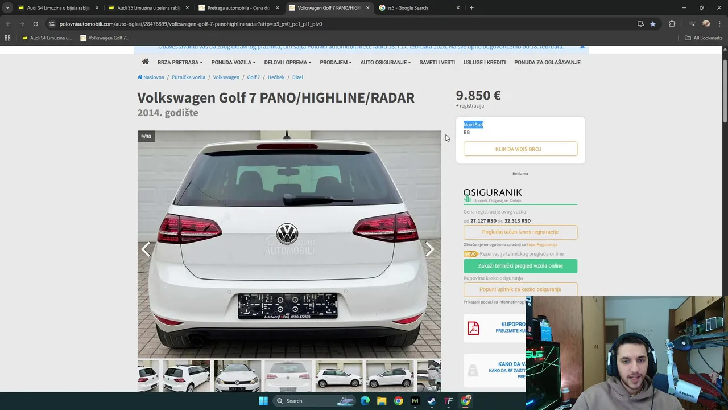Bookmark this page with star icon

pyautogui.click(x=653, y=24)
